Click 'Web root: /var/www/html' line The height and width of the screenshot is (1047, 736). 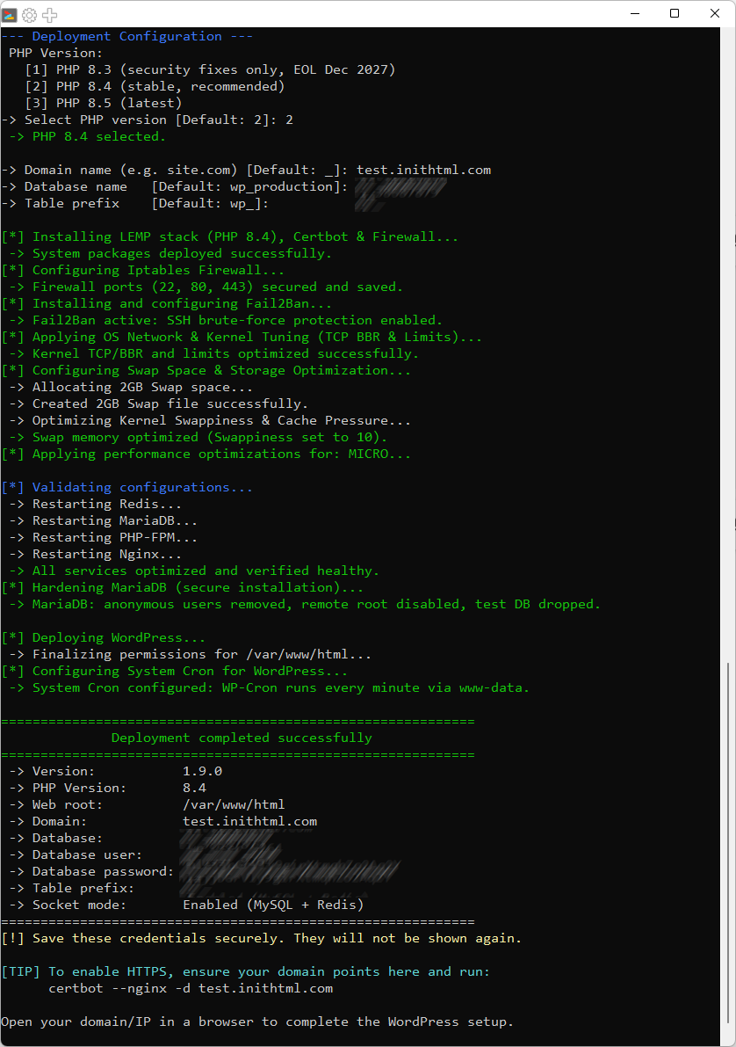tap(147, 804)
